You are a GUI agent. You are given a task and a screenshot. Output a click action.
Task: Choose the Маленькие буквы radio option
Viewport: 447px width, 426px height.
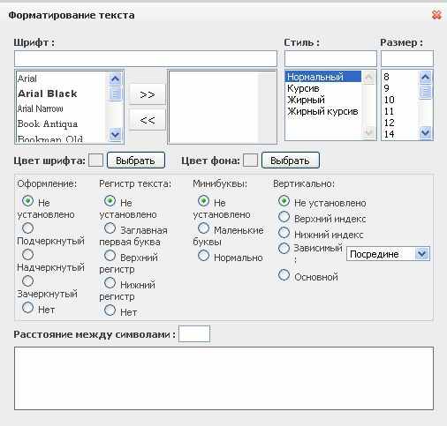[x=203, y=228]
